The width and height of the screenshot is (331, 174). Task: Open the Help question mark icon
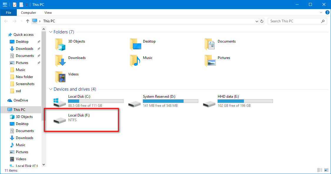[x=327, y=12]
